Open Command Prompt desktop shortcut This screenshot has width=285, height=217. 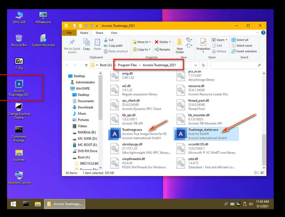pyautogui.click(x=19, y=134)
